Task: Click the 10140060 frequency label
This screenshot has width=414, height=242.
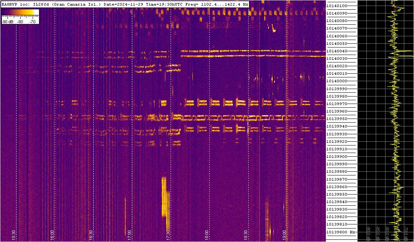Action: point(337,36)
